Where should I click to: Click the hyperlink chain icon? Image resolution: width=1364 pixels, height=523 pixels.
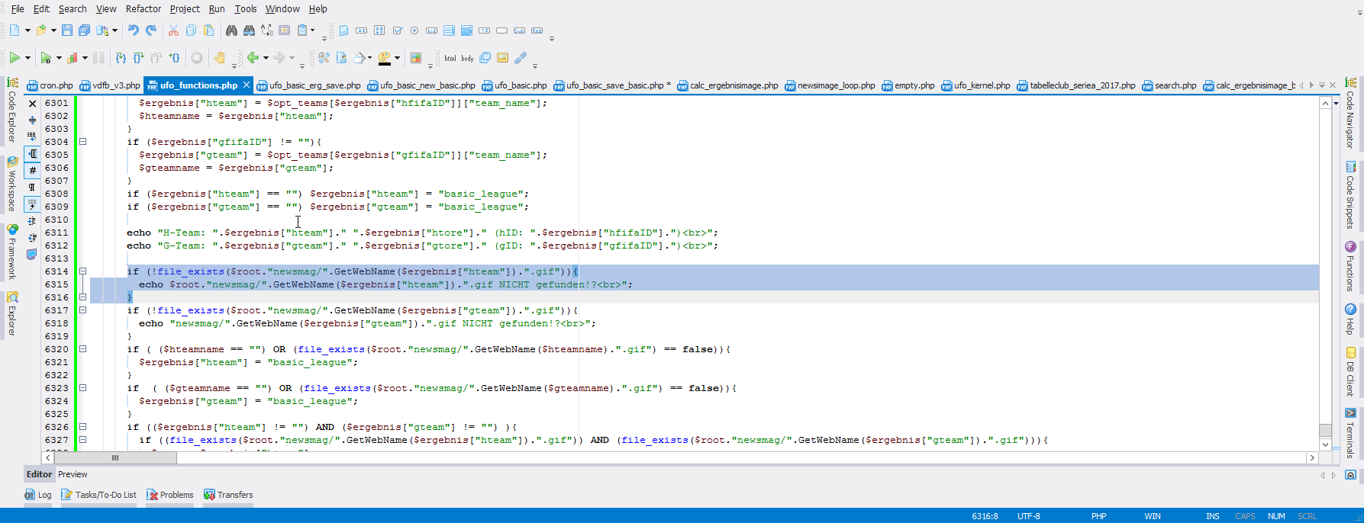pos(521,58)
